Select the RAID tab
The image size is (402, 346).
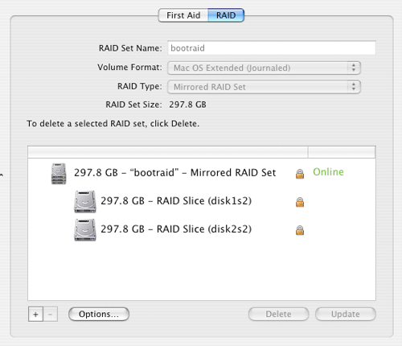[x=226, y=15]
